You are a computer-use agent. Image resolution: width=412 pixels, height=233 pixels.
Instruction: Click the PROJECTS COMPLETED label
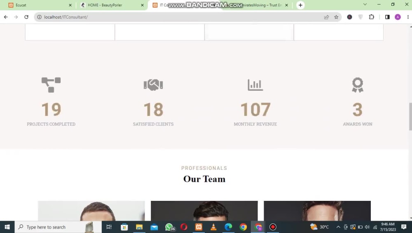51,124
